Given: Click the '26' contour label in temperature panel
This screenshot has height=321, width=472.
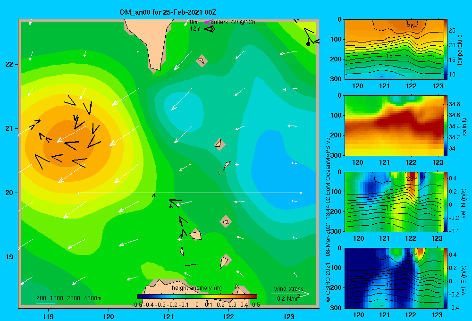Looking at the screenshot, I should click(x=411, y=26).
